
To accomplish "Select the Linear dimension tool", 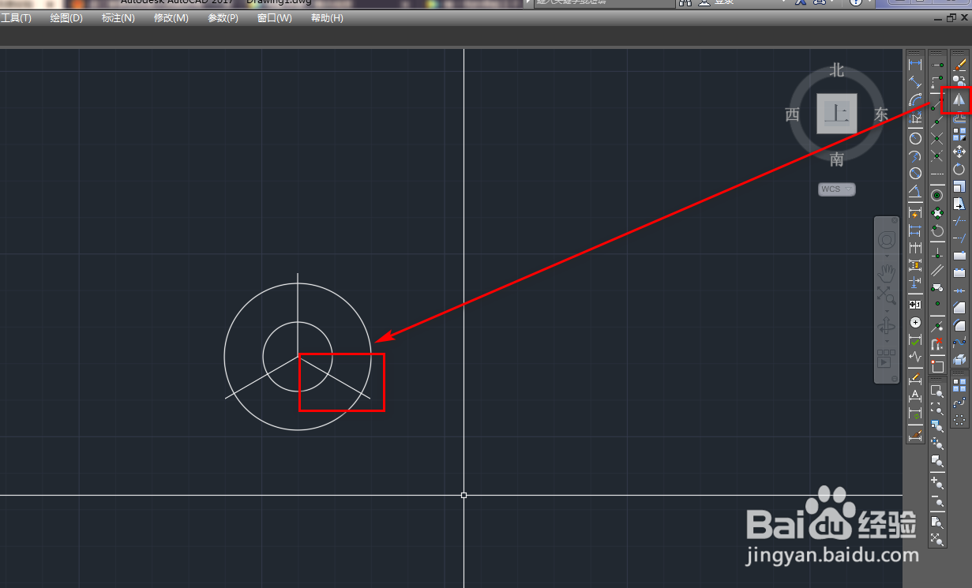I will click(x=915, y=63).
